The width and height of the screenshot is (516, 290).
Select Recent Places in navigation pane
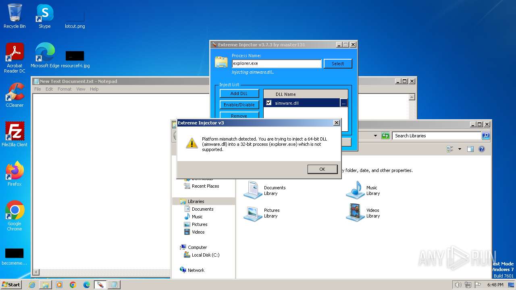[205, 186]
